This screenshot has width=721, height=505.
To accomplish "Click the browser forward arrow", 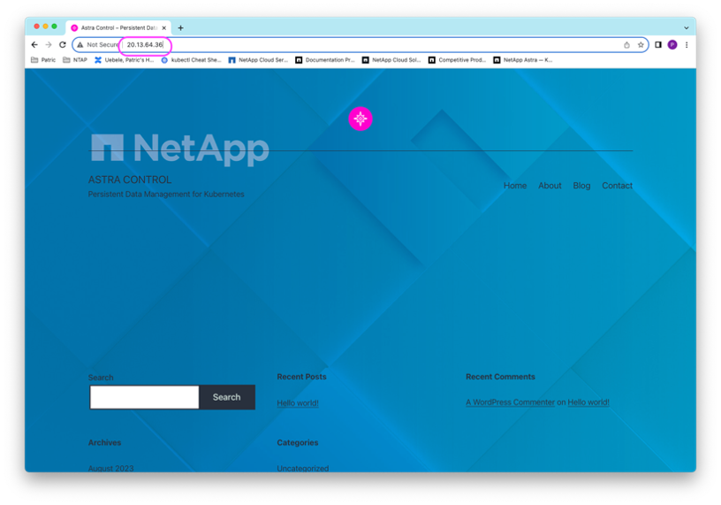I will [49, 44].
